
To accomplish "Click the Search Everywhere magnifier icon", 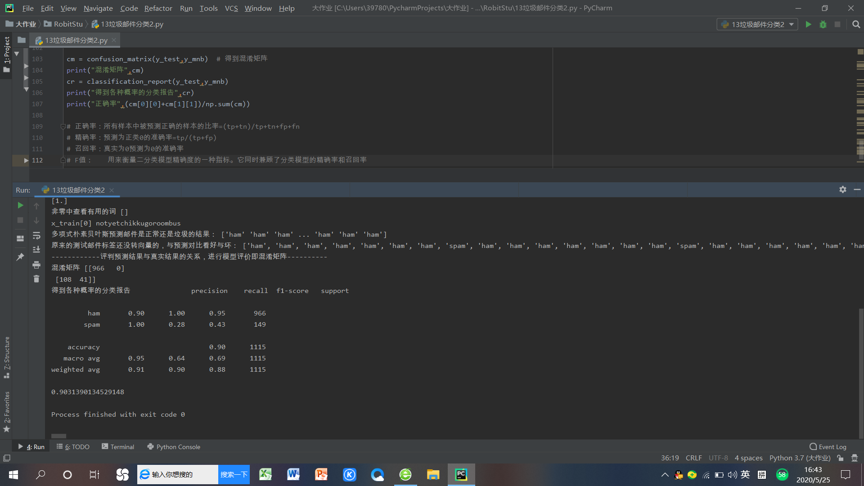I will (x=856, y=24).
